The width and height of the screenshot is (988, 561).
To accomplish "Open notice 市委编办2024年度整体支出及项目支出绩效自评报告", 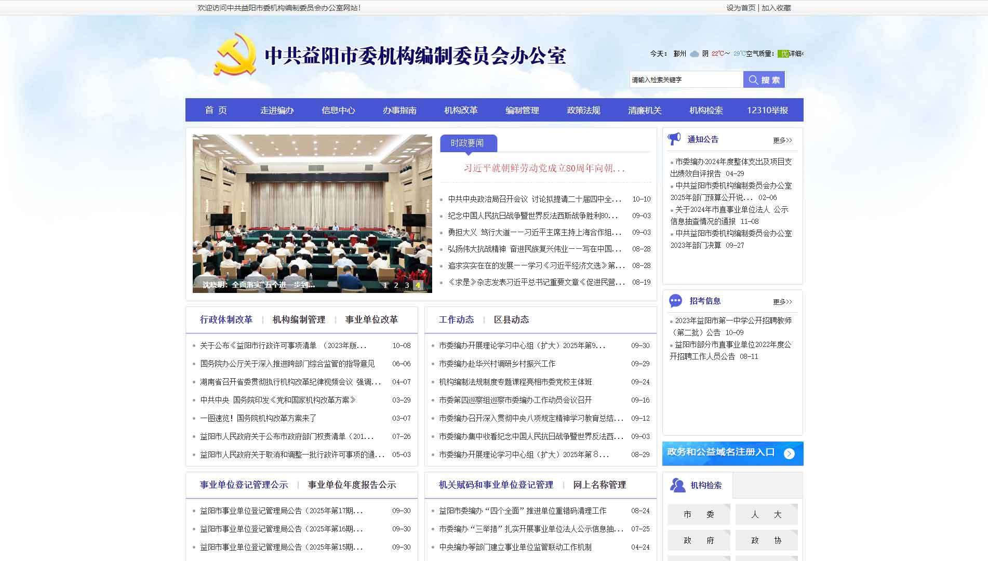I will (x=731, y=167).
